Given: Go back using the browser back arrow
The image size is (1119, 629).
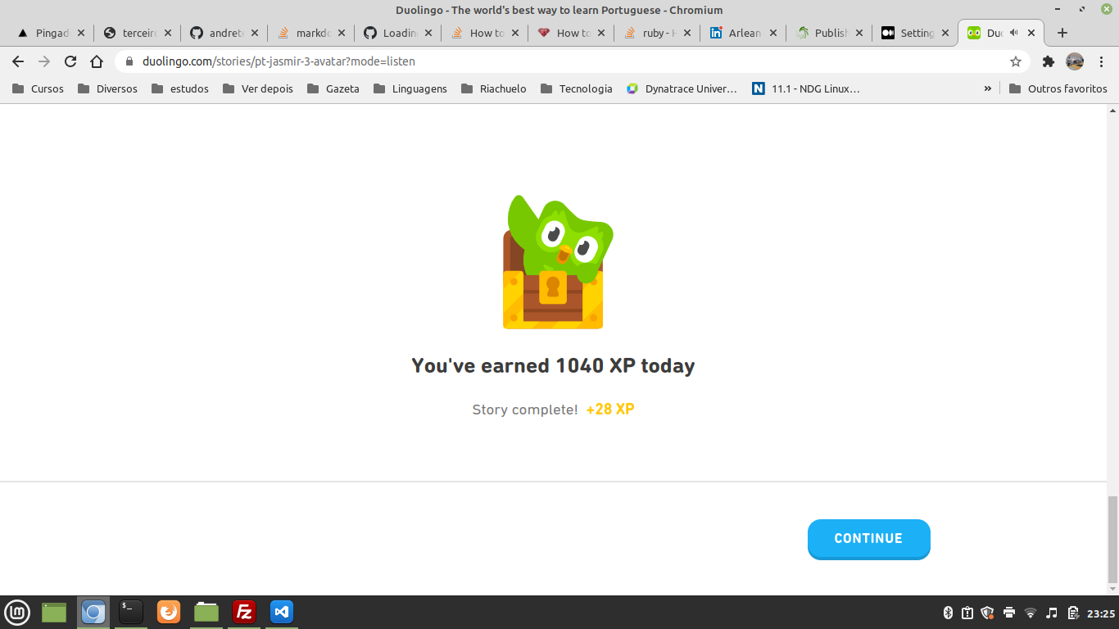Looking at the screenshot, I should coord(18,61).
